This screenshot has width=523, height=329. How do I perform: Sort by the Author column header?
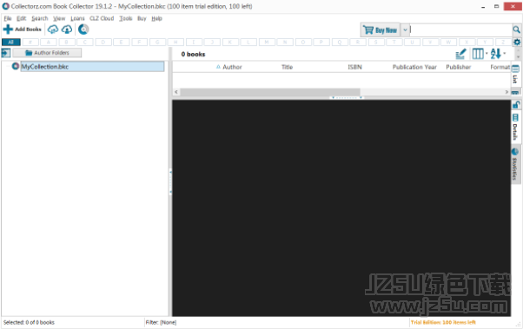pyautogui.click(x=232, y=67)
